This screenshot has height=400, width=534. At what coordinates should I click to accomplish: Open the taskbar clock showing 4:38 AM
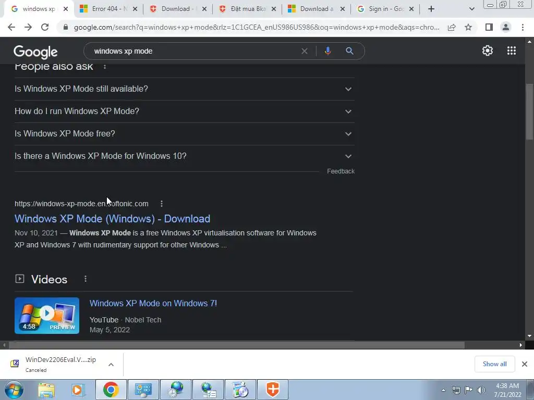pos(507,390)
